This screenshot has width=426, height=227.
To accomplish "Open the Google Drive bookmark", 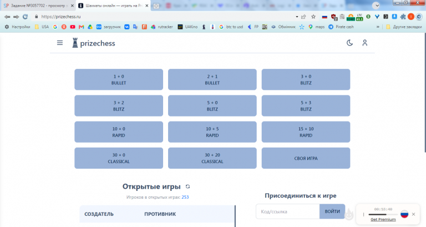I will click(x=90, y=27).
